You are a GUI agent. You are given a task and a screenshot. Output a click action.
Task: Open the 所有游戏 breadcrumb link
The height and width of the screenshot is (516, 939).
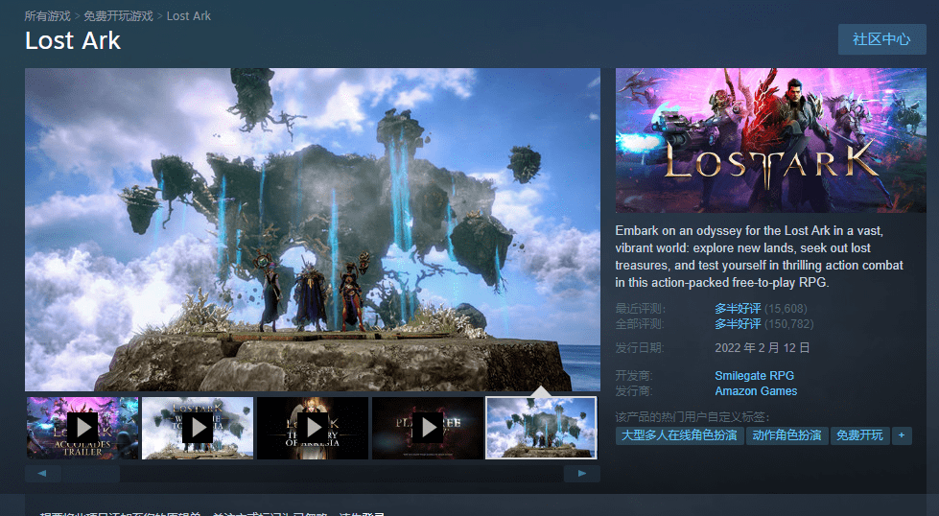point(47,16)
